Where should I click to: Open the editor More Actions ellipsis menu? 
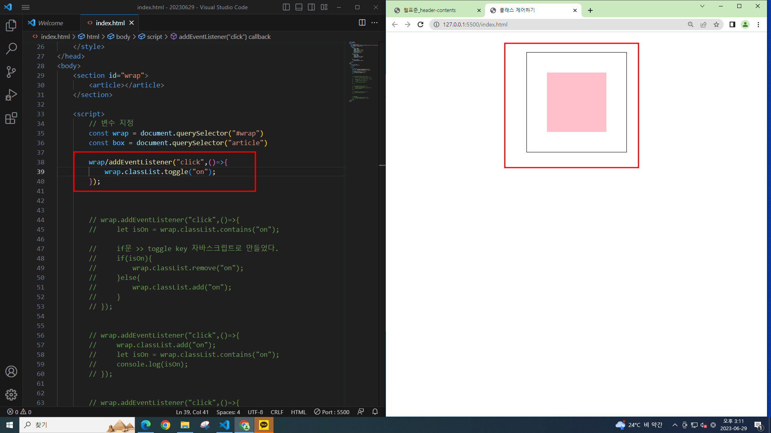[375, 23]
